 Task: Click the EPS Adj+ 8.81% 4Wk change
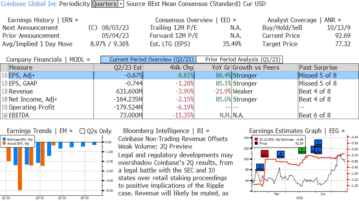pyautogui.click(x=185, y=75)
